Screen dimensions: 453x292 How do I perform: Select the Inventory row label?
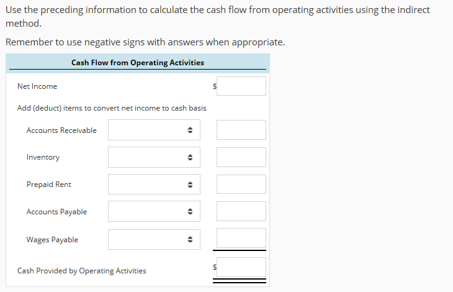43,157
